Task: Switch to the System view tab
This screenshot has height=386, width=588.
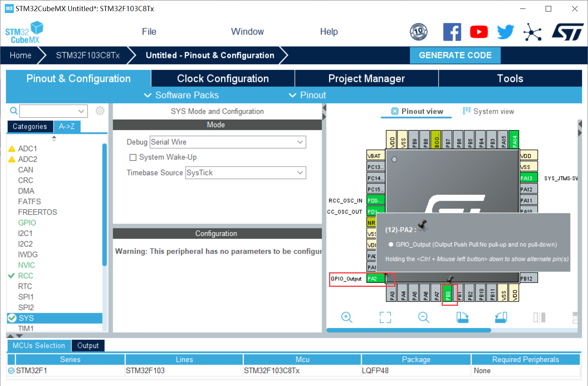Action: [x=488, y=111]
